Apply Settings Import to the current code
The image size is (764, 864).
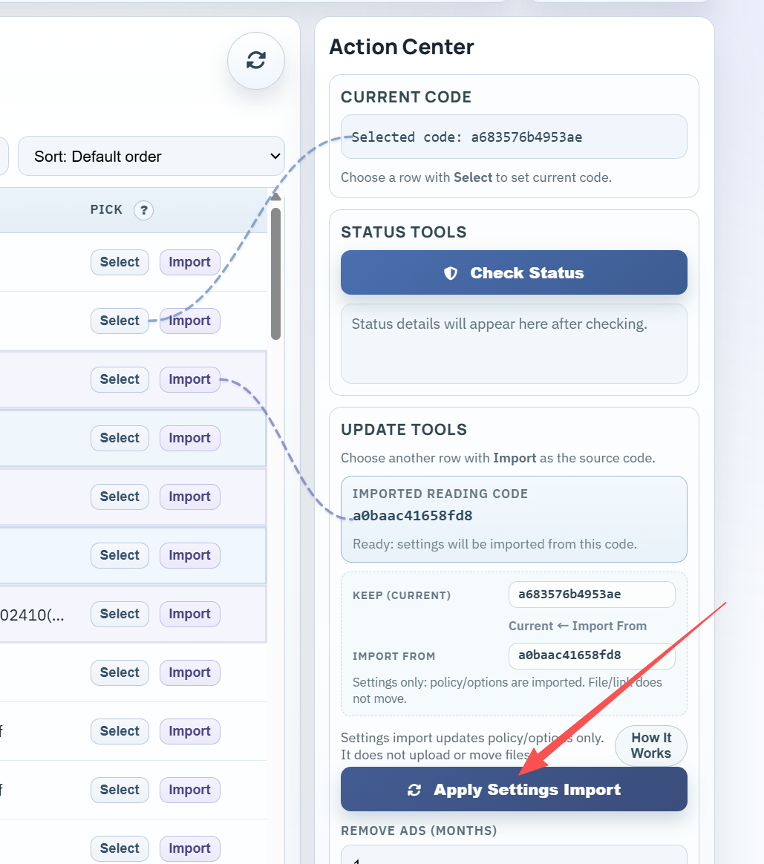tap(514, 789)
